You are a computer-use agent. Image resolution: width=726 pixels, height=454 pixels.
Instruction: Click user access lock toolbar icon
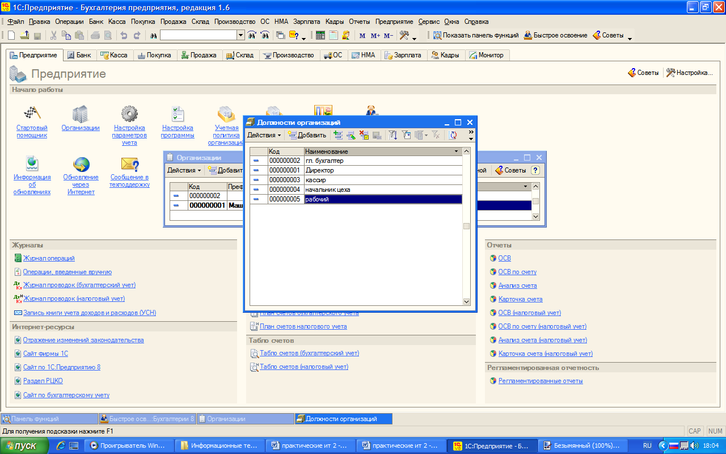tap(345, 35)
